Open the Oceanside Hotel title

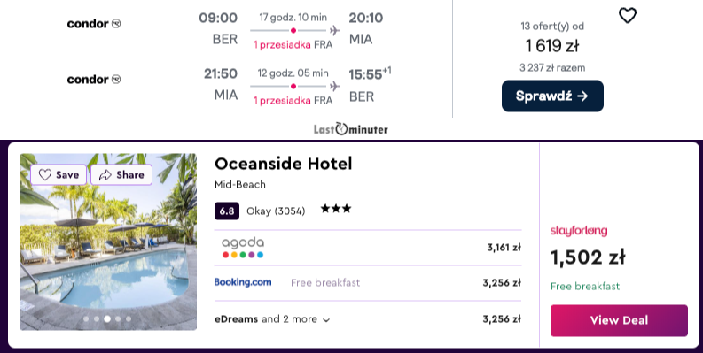click(284, 164)
